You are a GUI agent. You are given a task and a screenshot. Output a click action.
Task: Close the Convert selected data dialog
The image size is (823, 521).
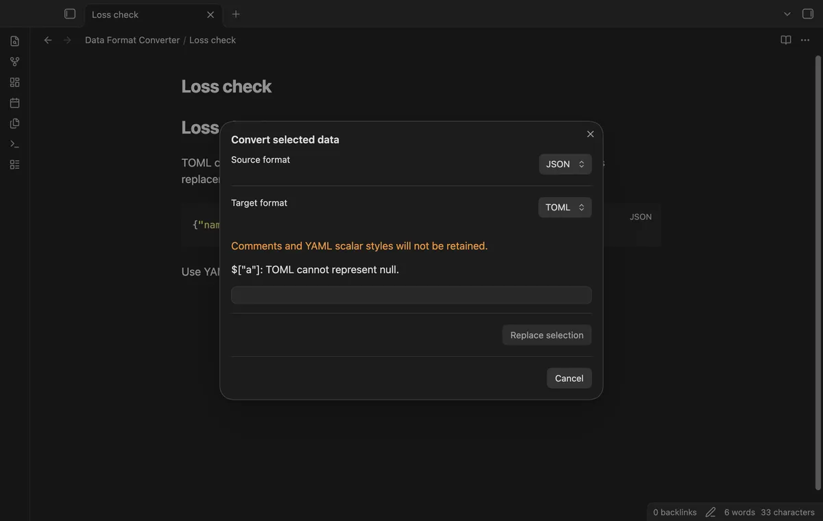click(x=591, y=134)
